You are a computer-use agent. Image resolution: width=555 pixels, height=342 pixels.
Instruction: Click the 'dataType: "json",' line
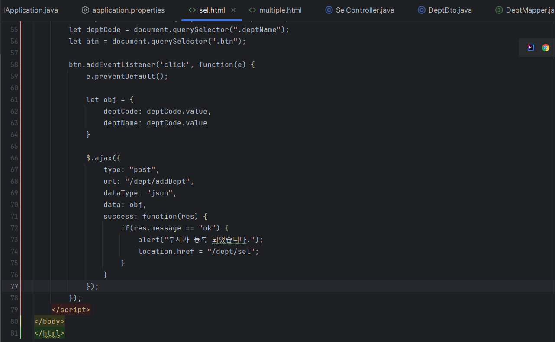click(x=140, y=193)
